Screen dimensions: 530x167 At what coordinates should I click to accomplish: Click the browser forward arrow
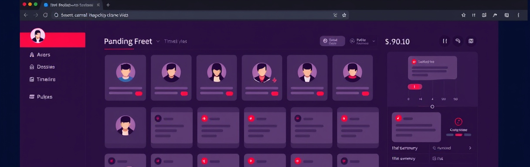(x=36, y=15)
